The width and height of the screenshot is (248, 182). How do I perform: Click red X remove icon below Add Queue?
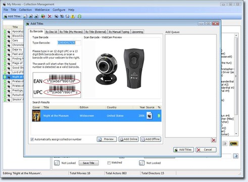[214, 140]
